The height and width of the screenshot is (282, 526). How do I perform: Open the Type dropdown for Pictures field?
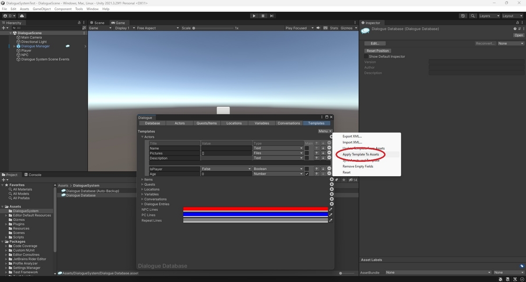(x=278, y=153)
